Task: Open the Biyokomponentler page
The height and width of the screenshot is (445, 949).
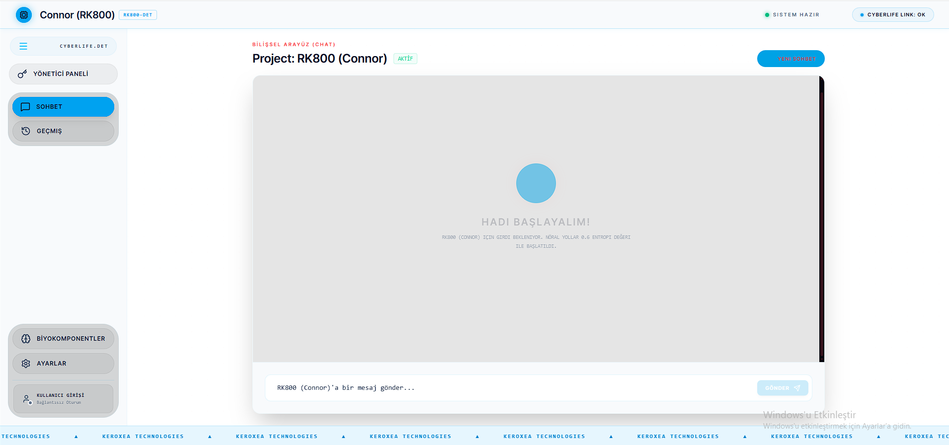Action: (63, 339)
